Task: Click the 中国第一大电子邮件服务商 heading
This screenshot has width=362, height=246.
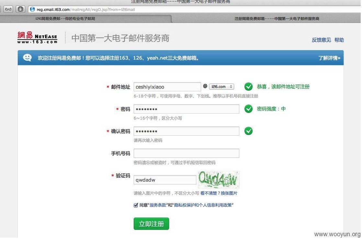Action: (120, 38)
